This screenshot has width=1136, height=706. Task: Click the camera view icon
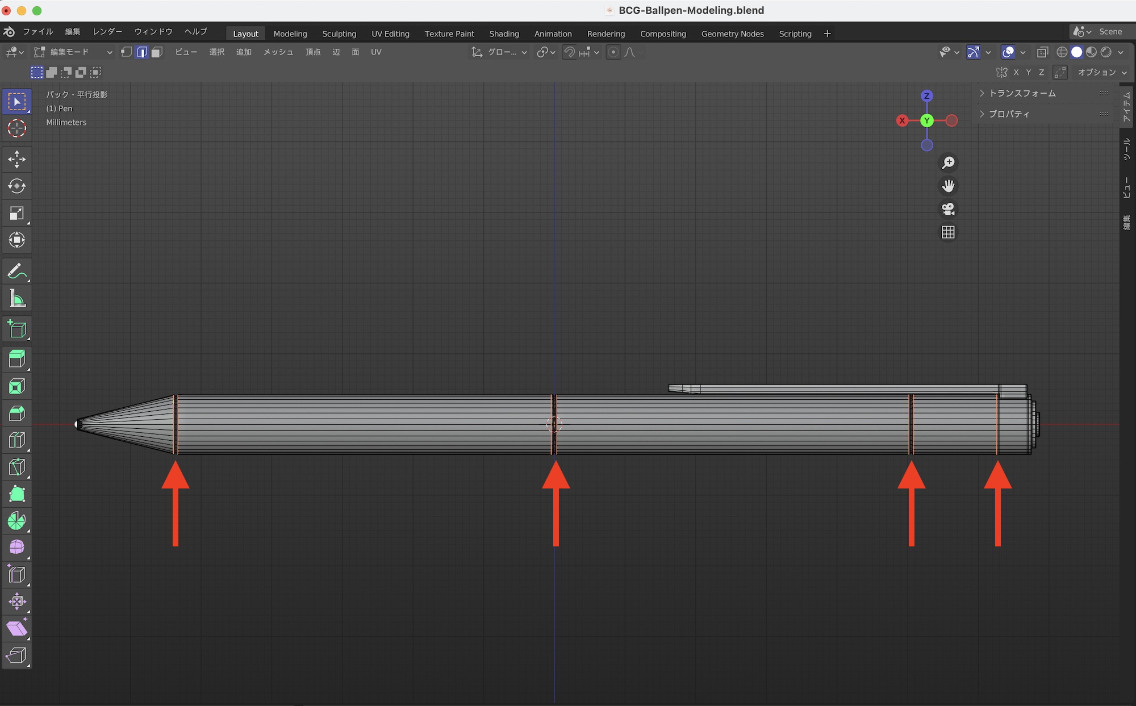948,209
